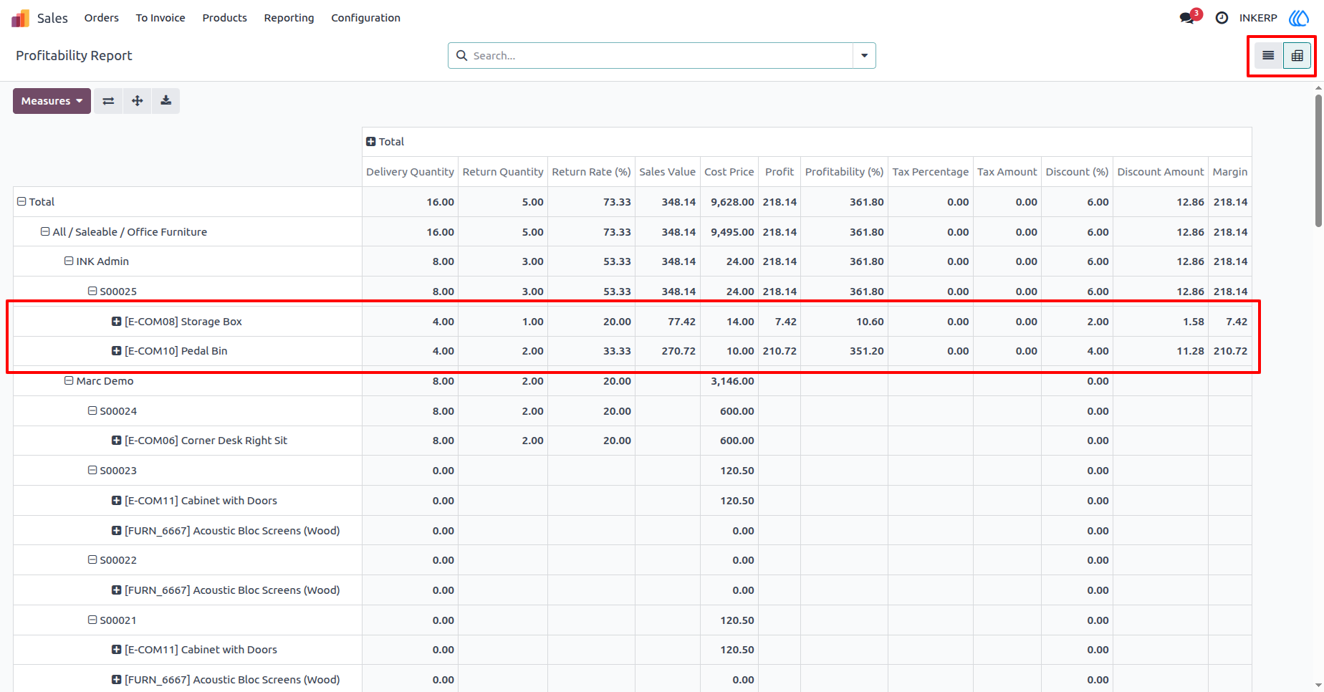Sort by Discount Amount column header
Viewport: 1324px width, 692px height.
1161,172
